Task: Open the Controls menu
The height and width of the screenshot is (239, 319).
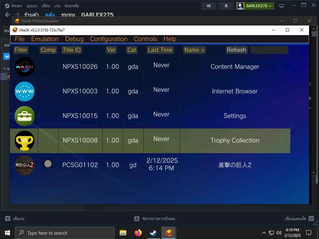Action: (x=145, y=39)
